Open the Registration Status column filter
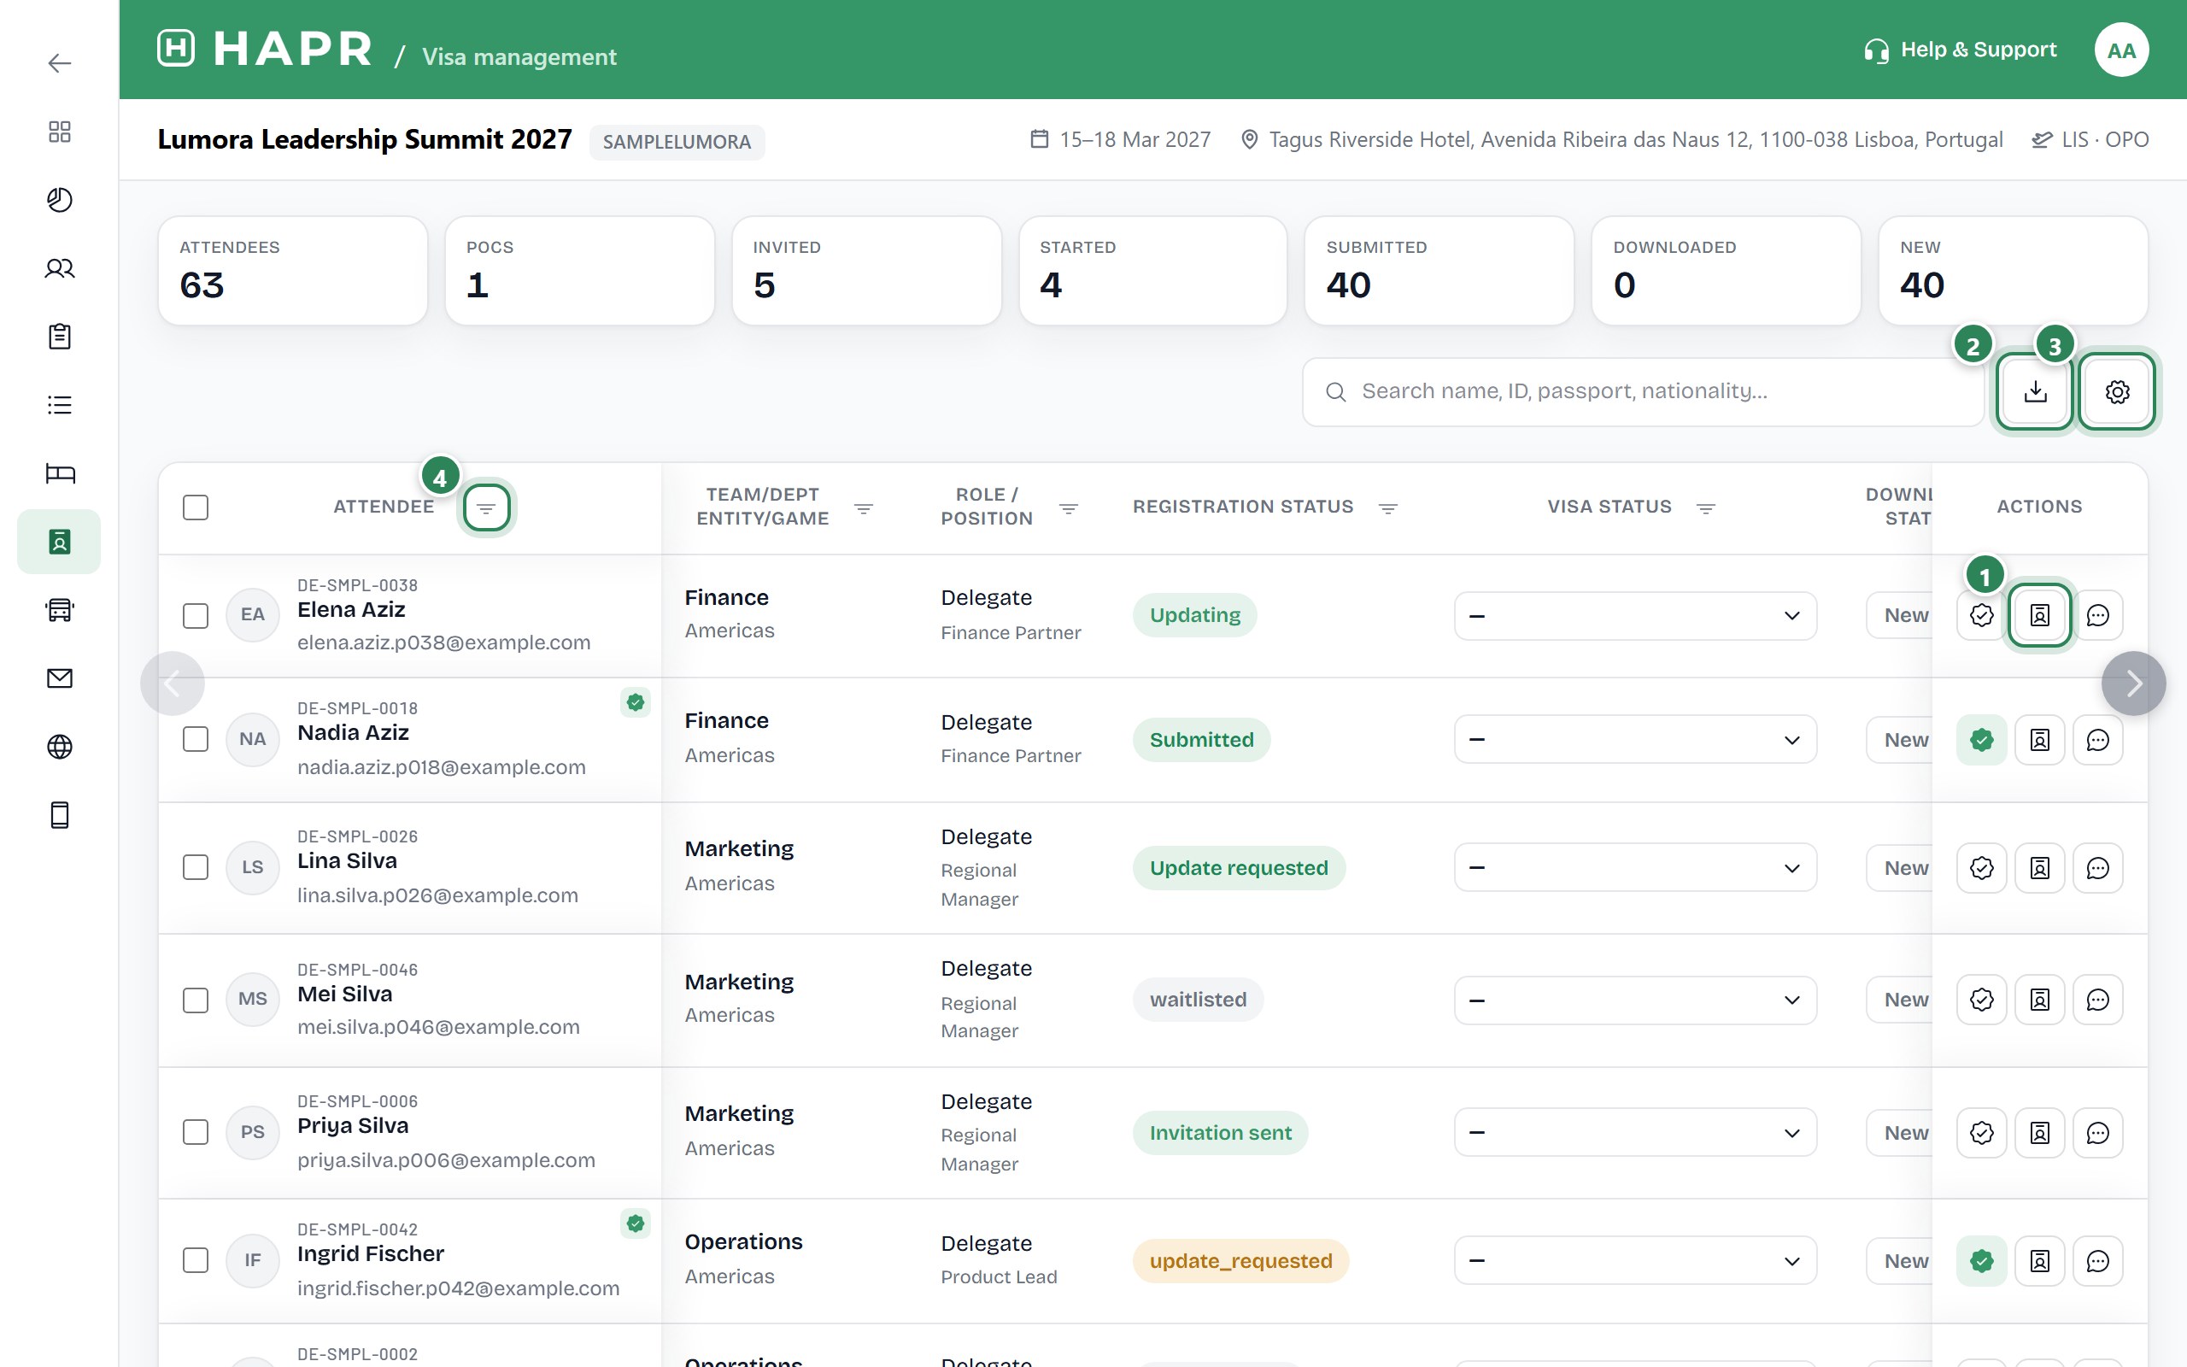2187x1367 pixels. (x=1388, y=509)
